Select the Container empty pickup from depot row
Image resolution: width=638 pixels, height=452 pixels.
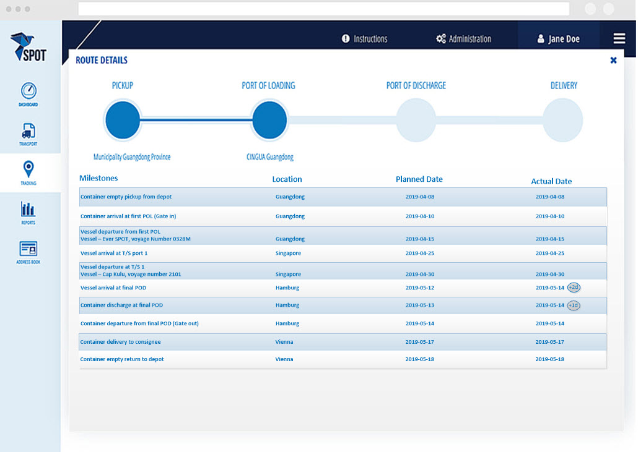tap(343, 197)
